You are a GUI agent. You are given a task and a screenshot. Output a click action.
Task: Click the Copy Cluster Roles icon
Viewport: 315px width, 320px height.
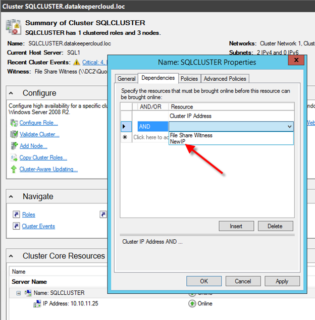tap(14, 157)
